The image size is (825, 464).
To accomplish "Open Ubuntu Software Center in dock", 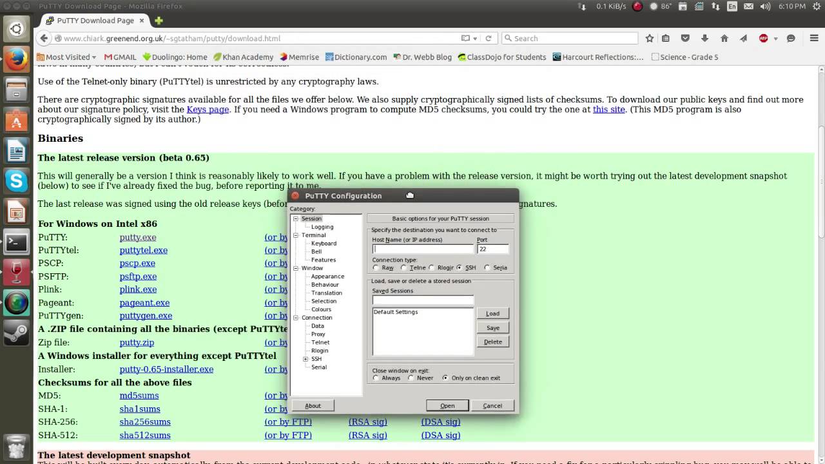I will [x=16, y=121].
